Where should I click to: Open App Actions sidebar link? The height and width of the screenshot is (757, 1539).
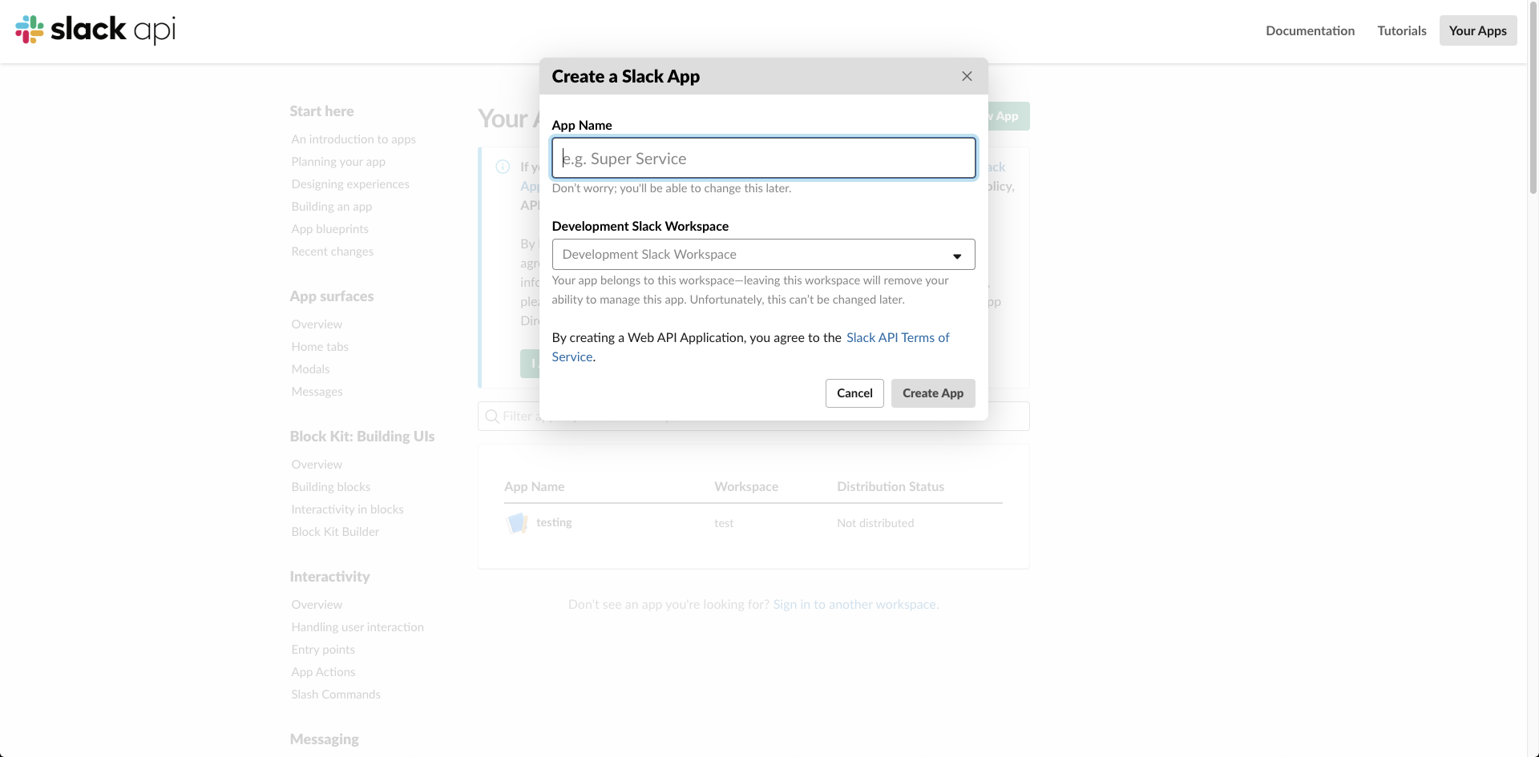pyautogui.click(x=323, y=672)
